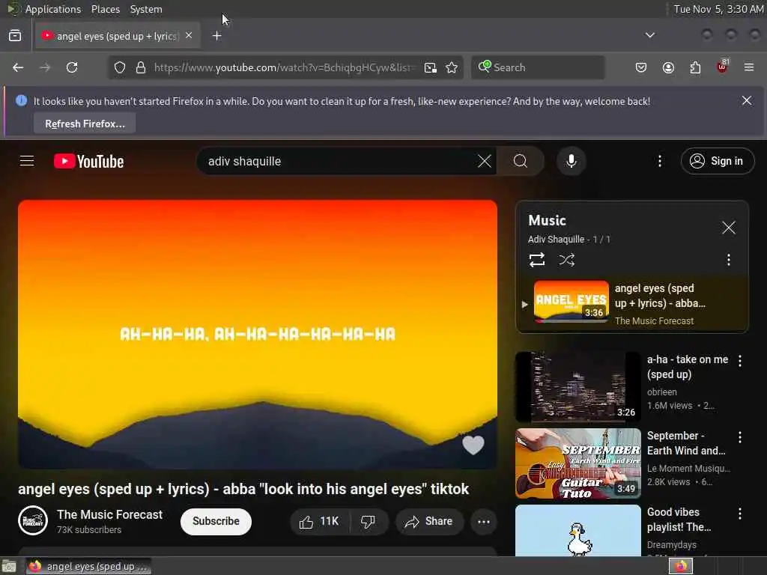Open Good vibes playlist duck thumbnail
The height and width of the screenshot is (575, 767).
coord(577,531)
